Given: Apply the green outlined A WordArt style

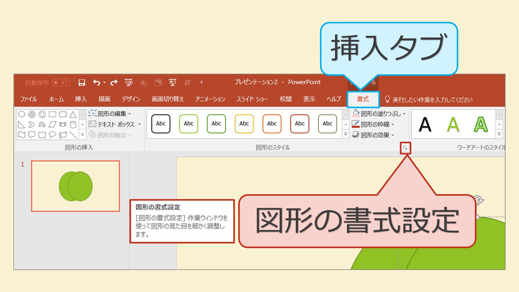Looking at the screenshot, I should [481, 124].
